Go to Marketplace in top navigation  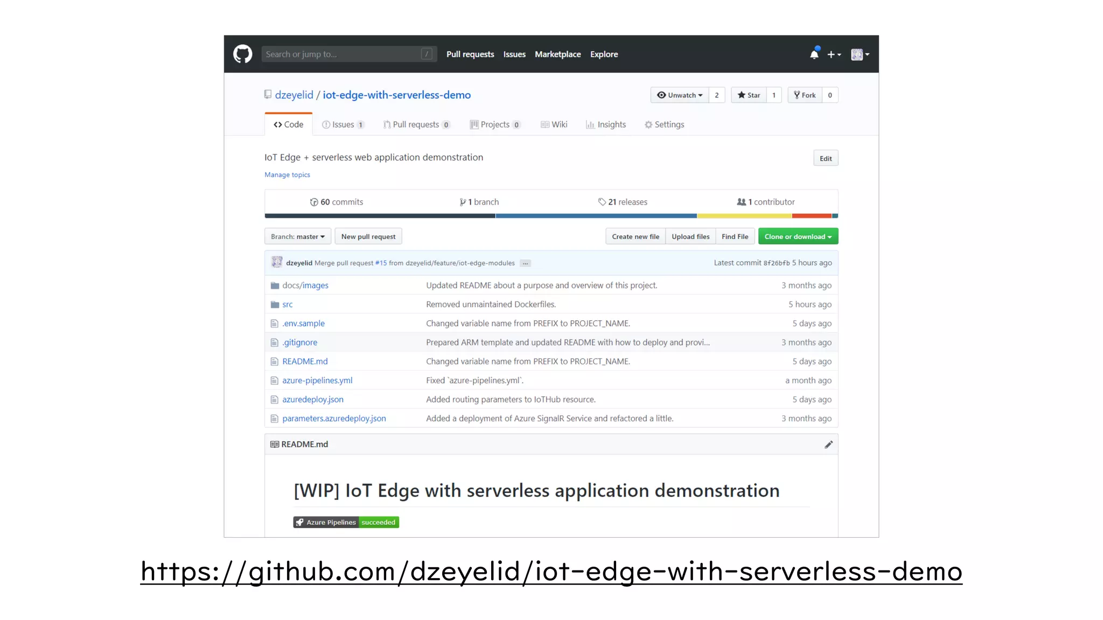click(557, 54)
